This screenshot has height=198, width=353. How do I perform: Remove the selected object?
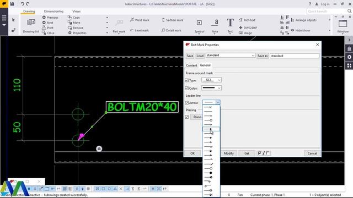(76, 28)
